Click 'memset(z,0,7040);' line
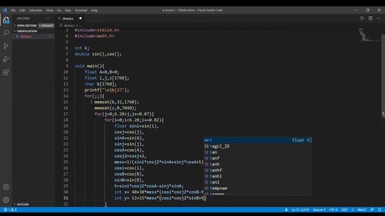The width and height of the screenshot is (385, 216). point(115,108)
